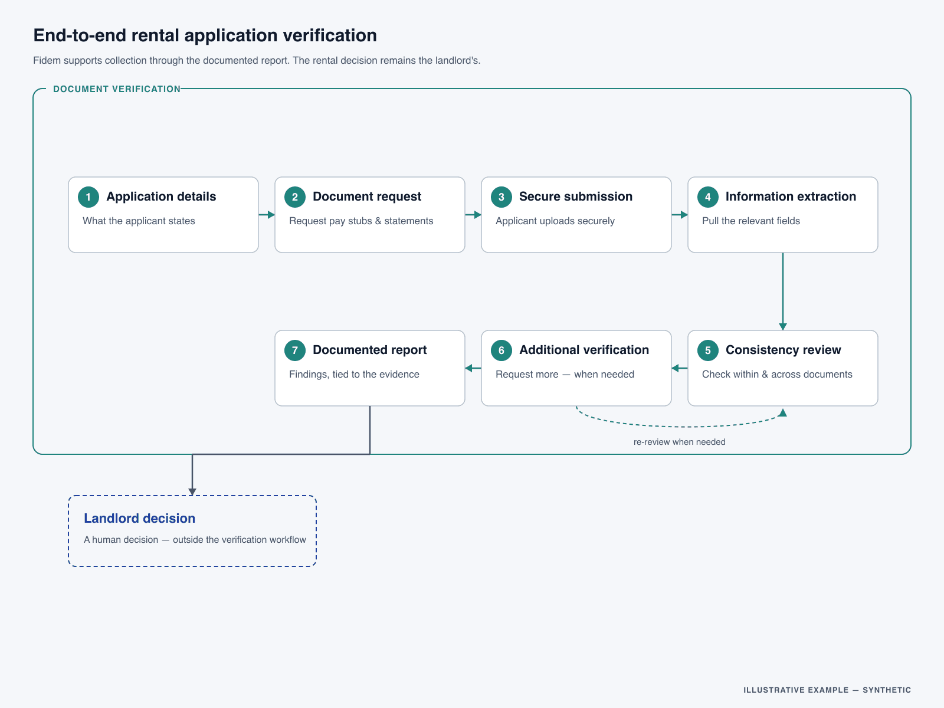Click 'Applicant uploads securely' text
The height and width of the screenshot is (708, 944).
(x=555, y=221)
